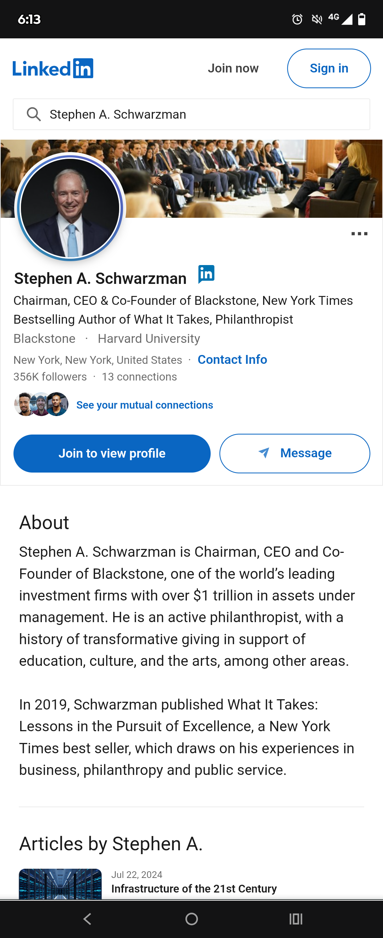383x938 pixels.
Task: Tap the mutual connections avatar group
Action: click(41, 404)
